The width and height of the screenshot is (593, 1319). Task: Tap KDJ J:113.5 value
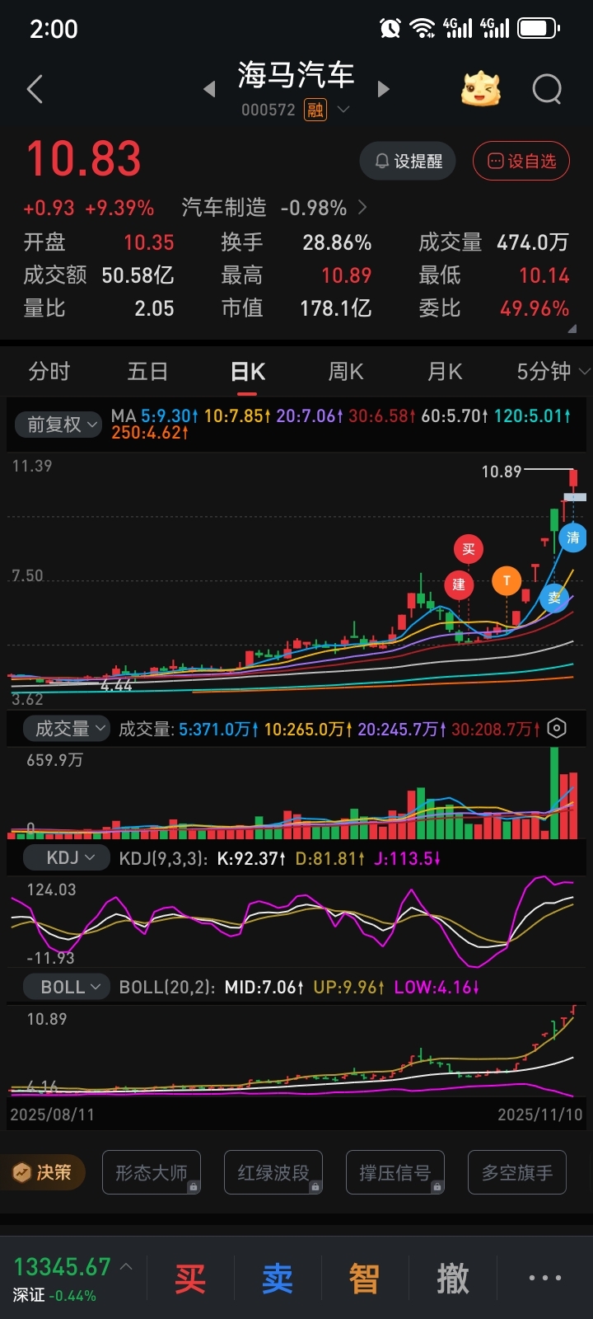[408, 859]
